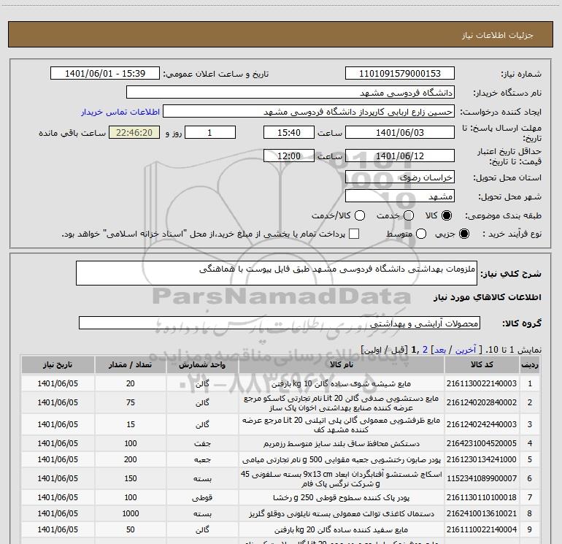Click product code 2162410013610021
This screenshot has height=544, width=562.
tap(482, 513)
